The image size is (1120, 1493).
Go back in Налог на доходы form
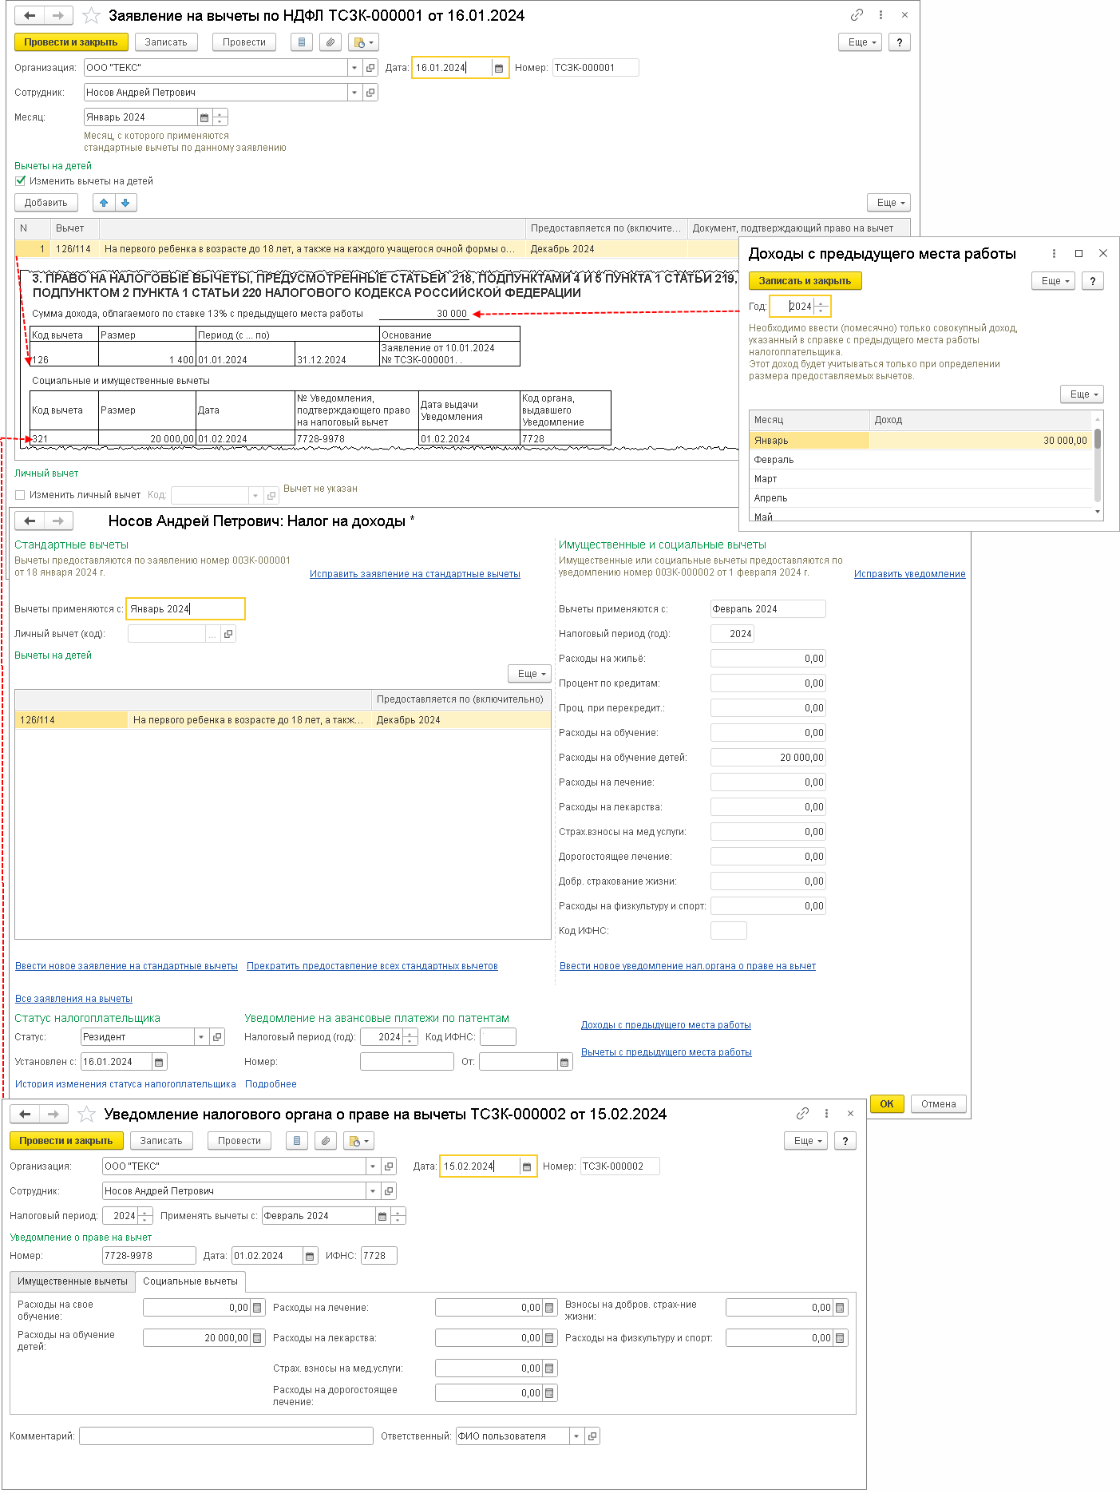point(30,521)
